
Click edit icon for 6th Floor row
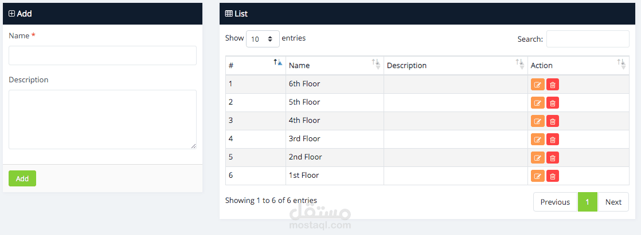(537, 85)
